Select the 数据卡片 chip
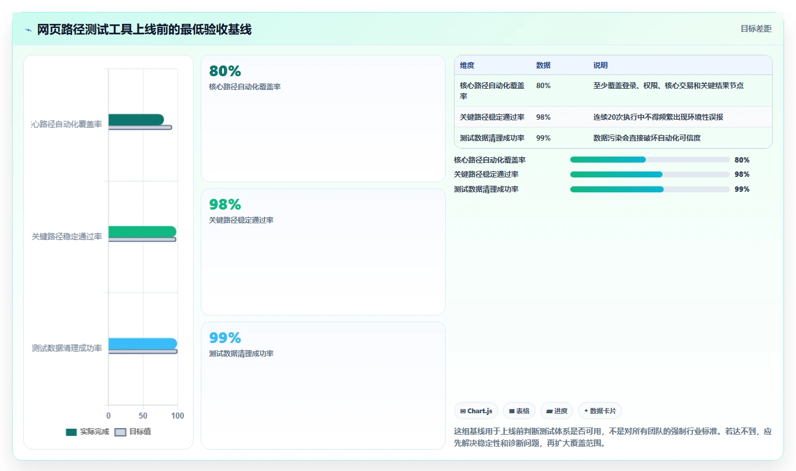The width and height of the screenshot is (796, 471). pyautogui.click(x=600, y=411)
